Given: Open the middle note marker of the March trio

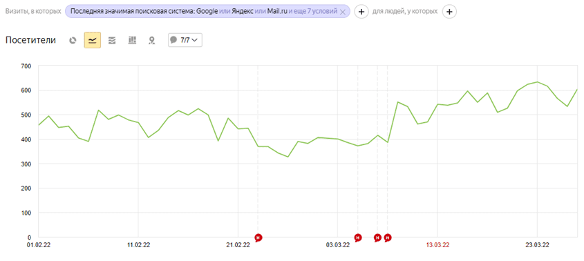Looking at the screenshot, I should click(377, 238).
